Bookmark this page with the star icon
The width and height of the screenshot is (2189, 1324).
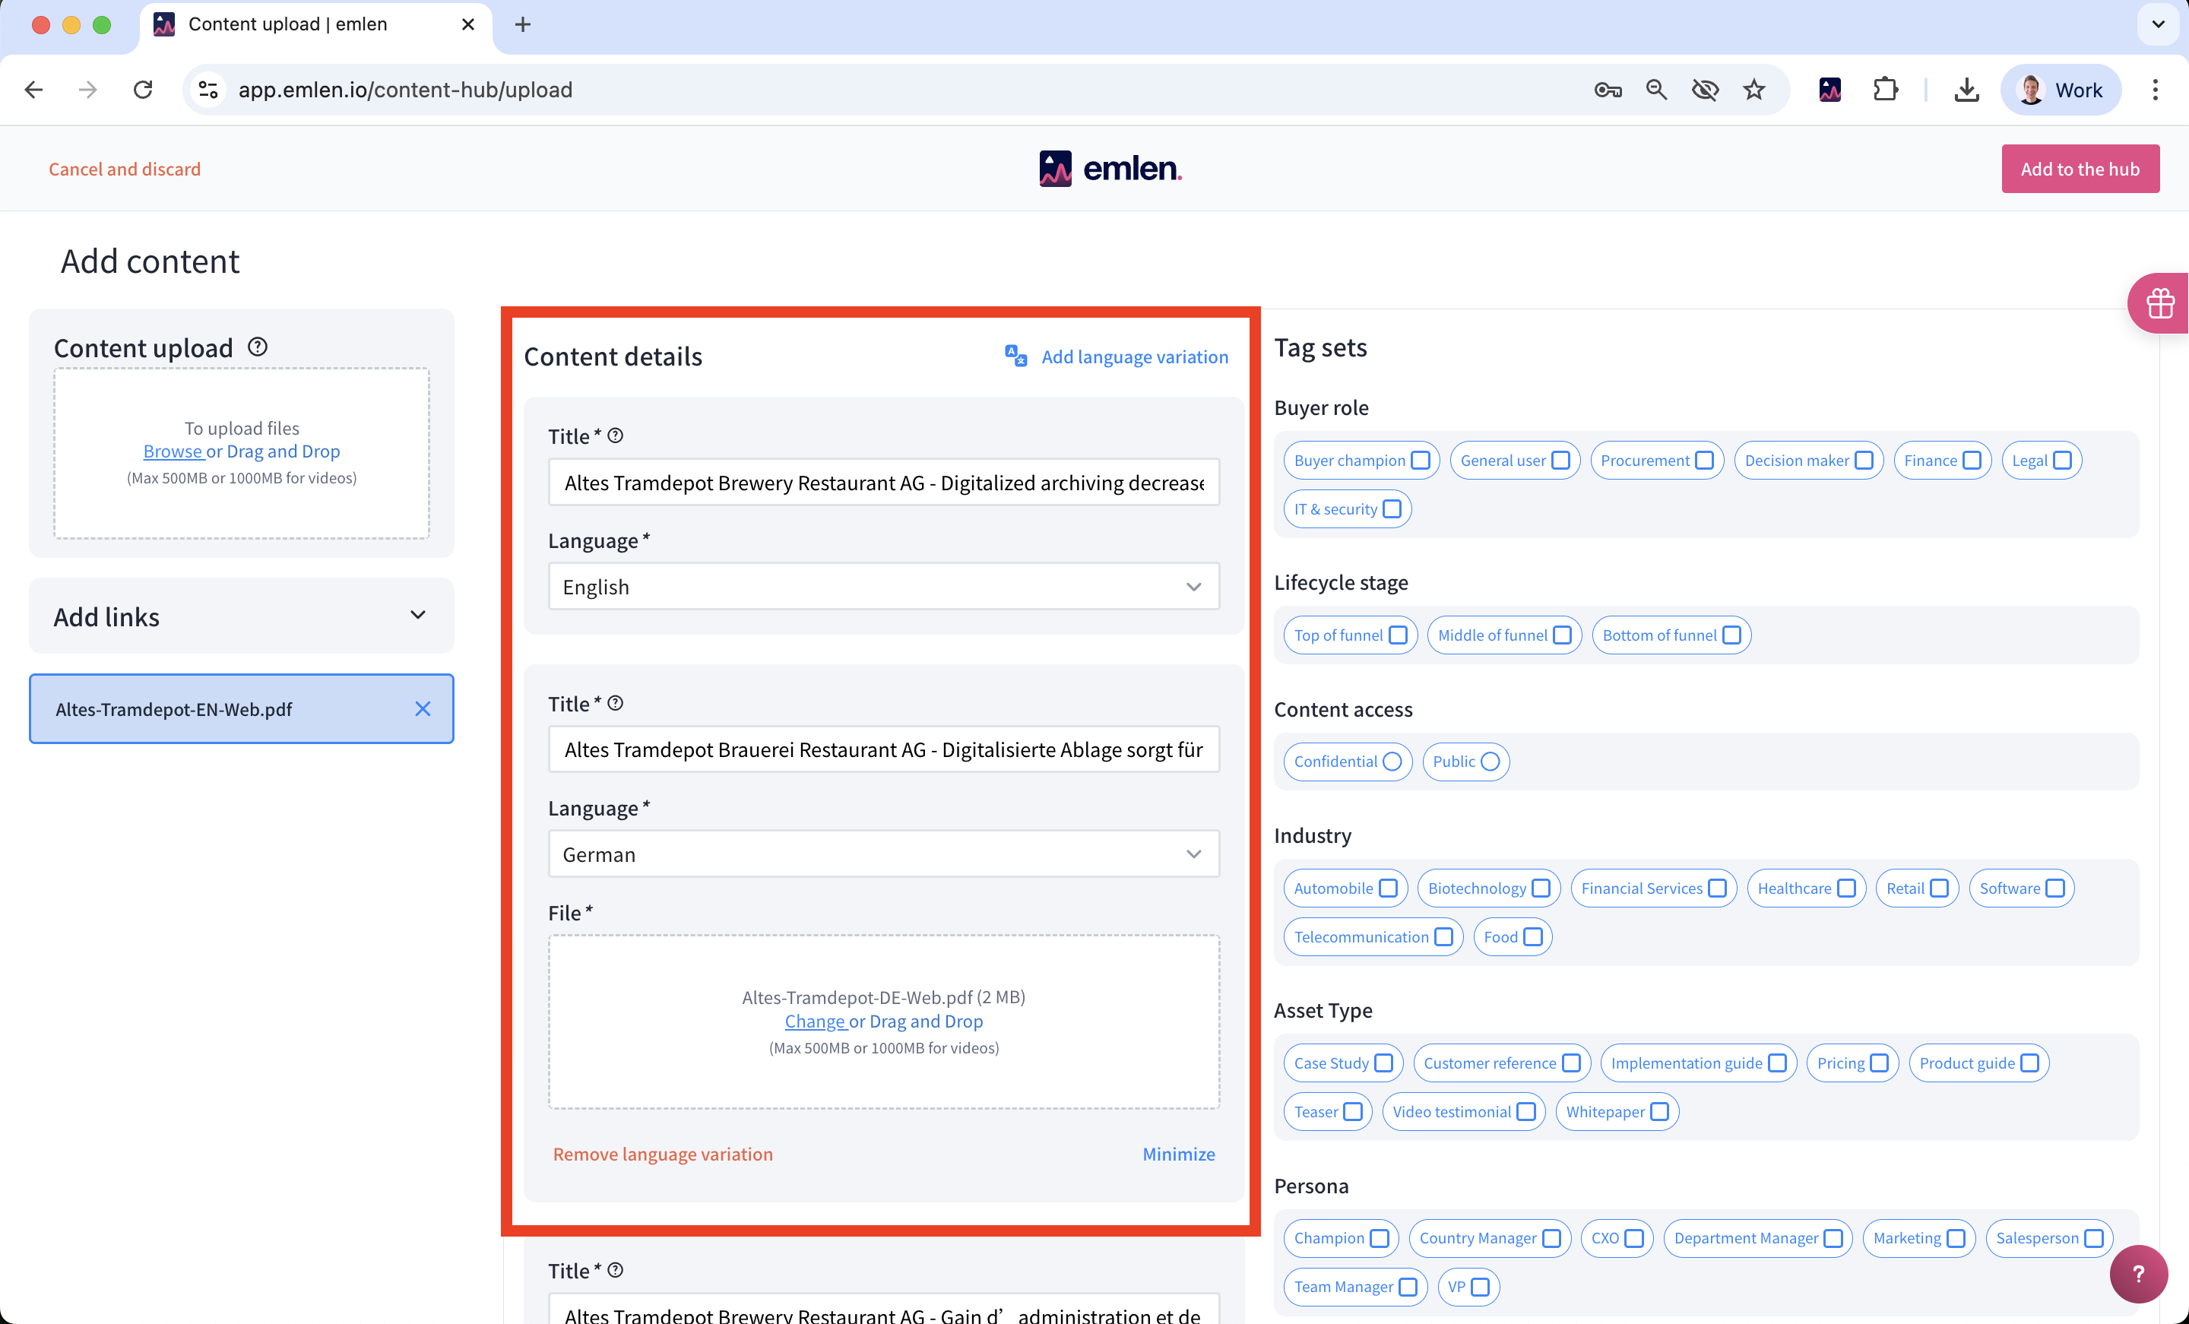coord(1753,90)
